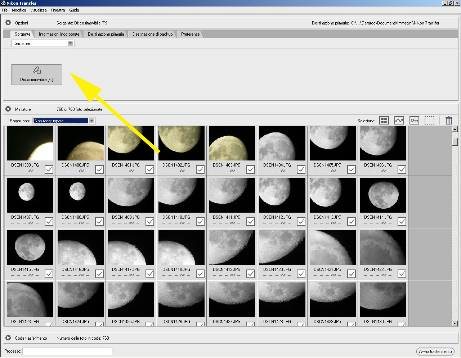Click the deselect all dashed-square icon
This screenshot has height=358, width=461.
pyautogui.click(x=429, y=121)
